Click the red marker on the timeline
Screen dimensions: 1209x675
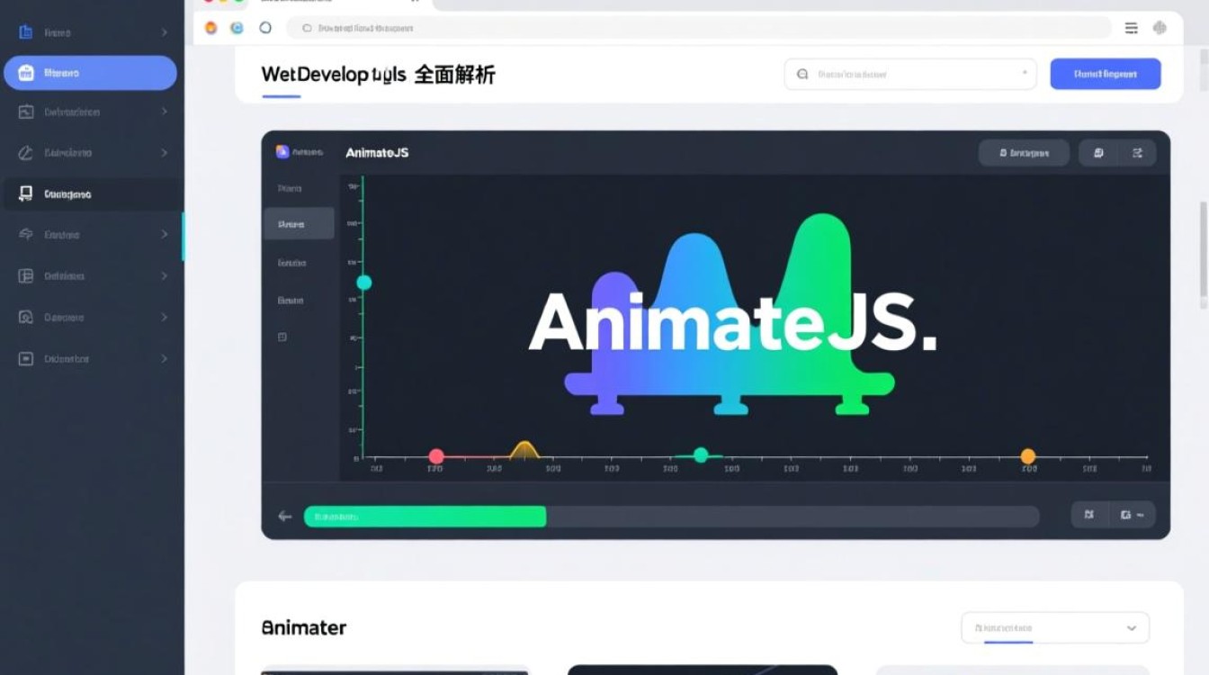click(436, 456)
